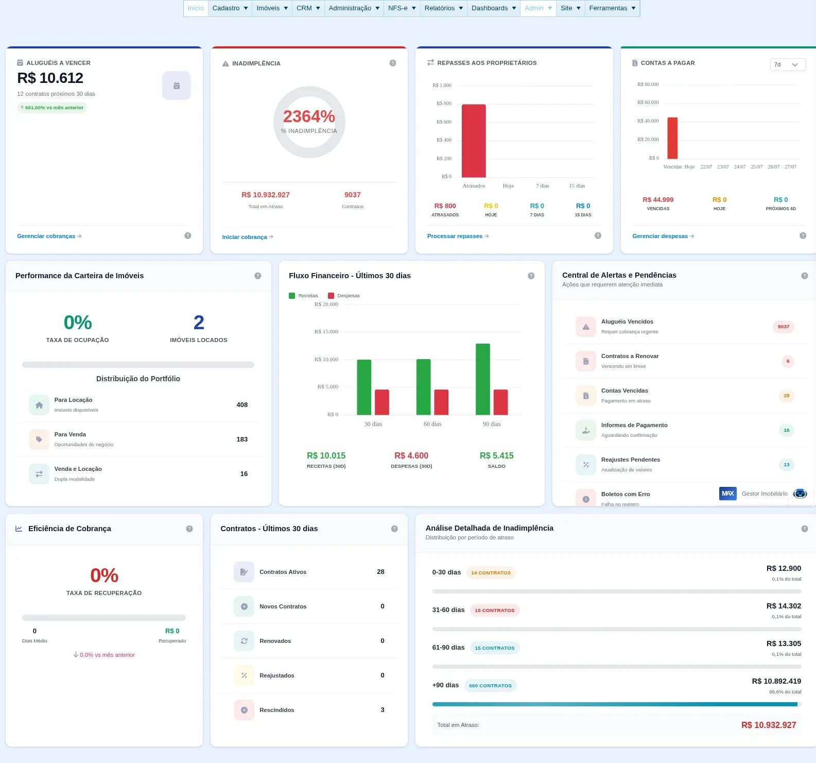Open the Início tab

(x=196, y=8)
